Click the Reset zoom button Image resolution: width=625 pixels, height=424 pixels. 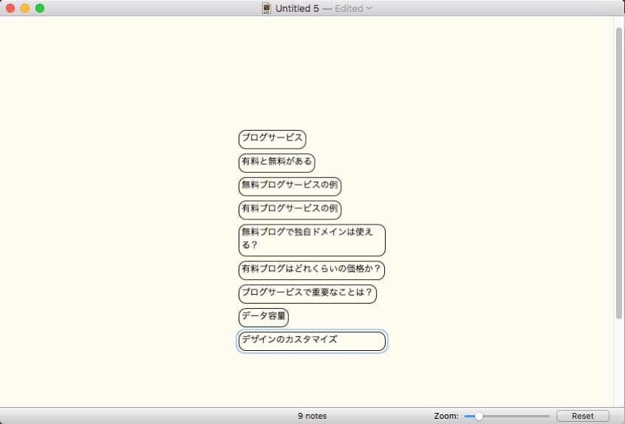(x=582, y=416)
